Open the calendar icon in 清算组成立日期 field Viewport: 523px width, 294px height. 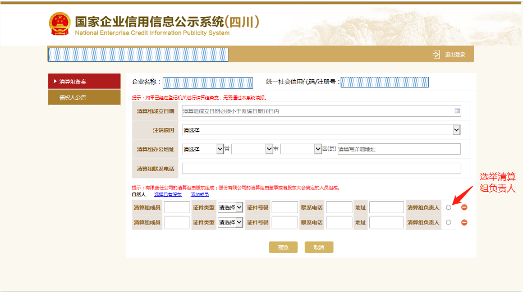pyautogui.click(x=457, y=111)
